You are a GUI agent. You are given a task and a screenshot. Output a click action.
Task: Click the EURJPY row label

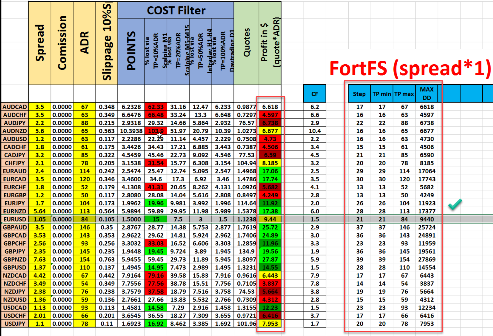(15, 203)
